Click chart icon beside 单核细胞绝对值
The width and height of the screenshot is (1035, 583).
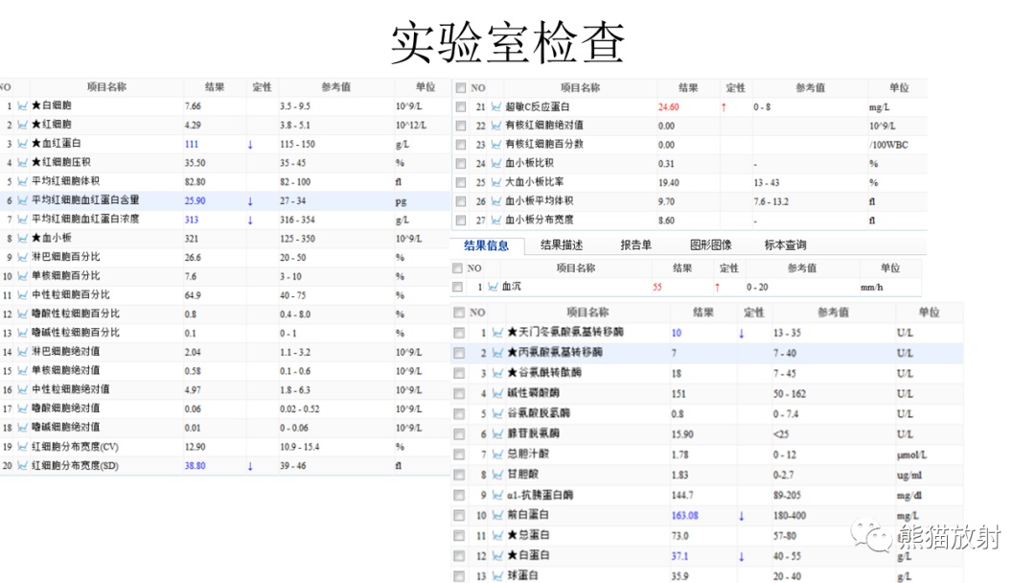point(22,371)
